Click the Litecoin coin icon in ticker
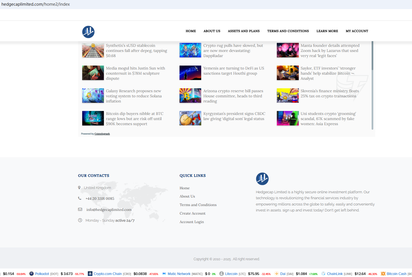The image size is (412, 277). pos(222,274)
